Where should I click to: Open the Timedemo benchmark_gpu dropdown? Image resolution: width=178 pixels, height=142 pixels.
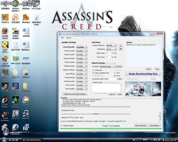click(108, 67)
